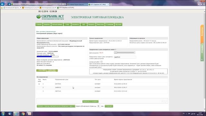Switch to the ЭТП Сбербанк-АСТ browser tab
This screenshot has height=116, width=206.
(99, 5)
